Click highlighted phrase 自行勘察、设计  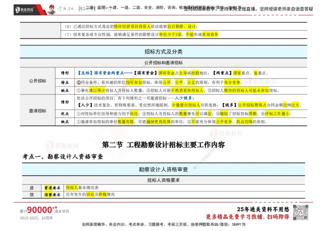[181, 27]
